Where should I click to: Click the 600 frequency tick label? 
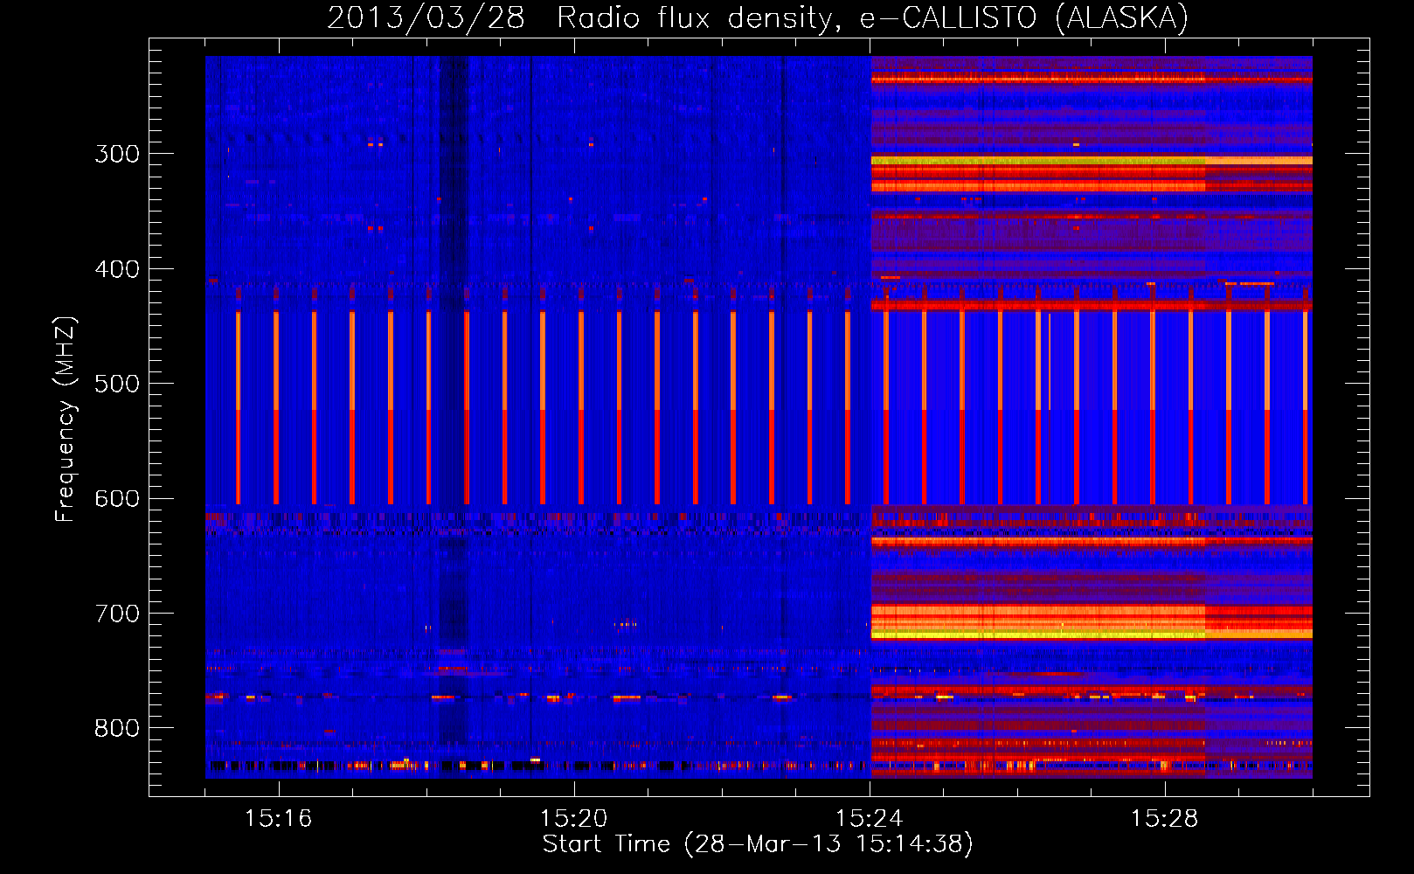pyautogui.click(x=117, y=499)
